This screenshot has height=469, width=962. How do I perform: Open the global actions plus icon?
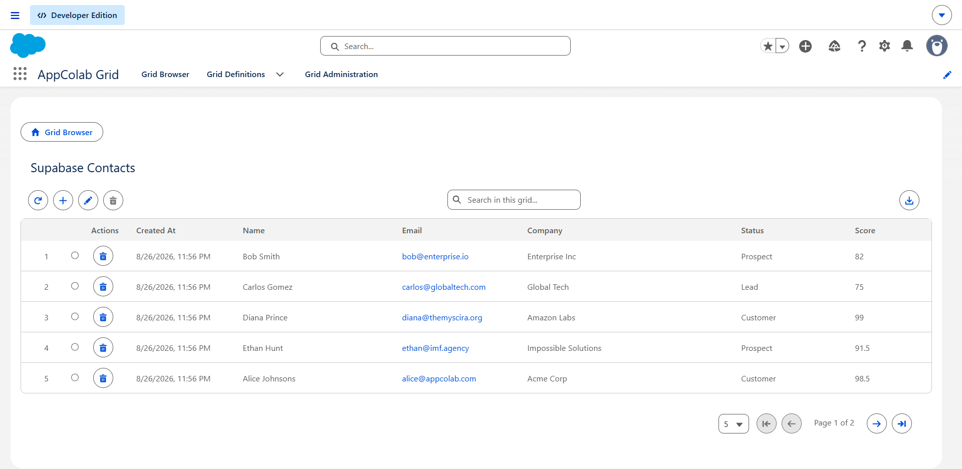[x=805, y=46]
